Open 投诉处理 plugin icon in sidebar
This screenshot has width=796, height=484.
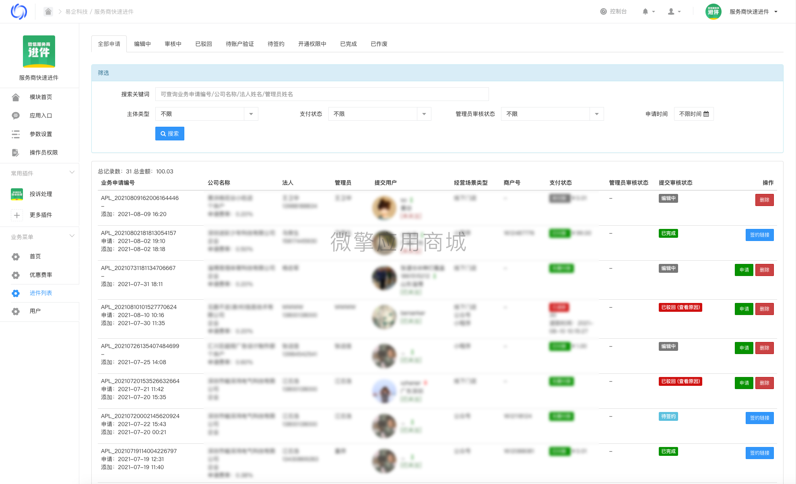pos(17,194)
